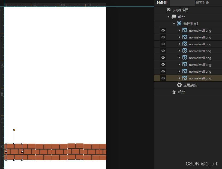Click the third normalwall.png image icon
This screenshot has height=169, width=222.
(185, 44)
